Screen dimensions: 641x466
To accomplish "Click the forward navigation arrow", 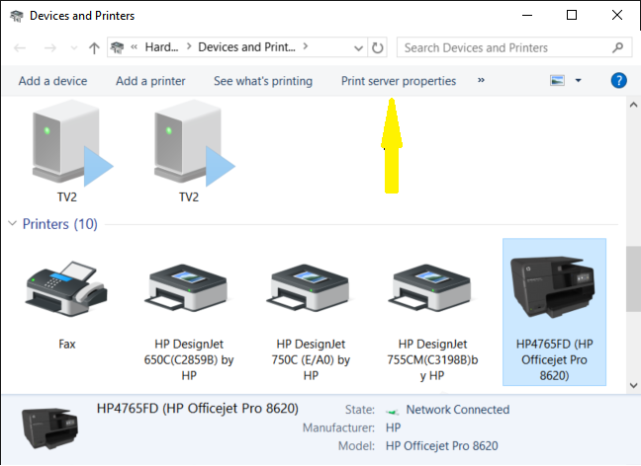I will click(x=50, y=48).
